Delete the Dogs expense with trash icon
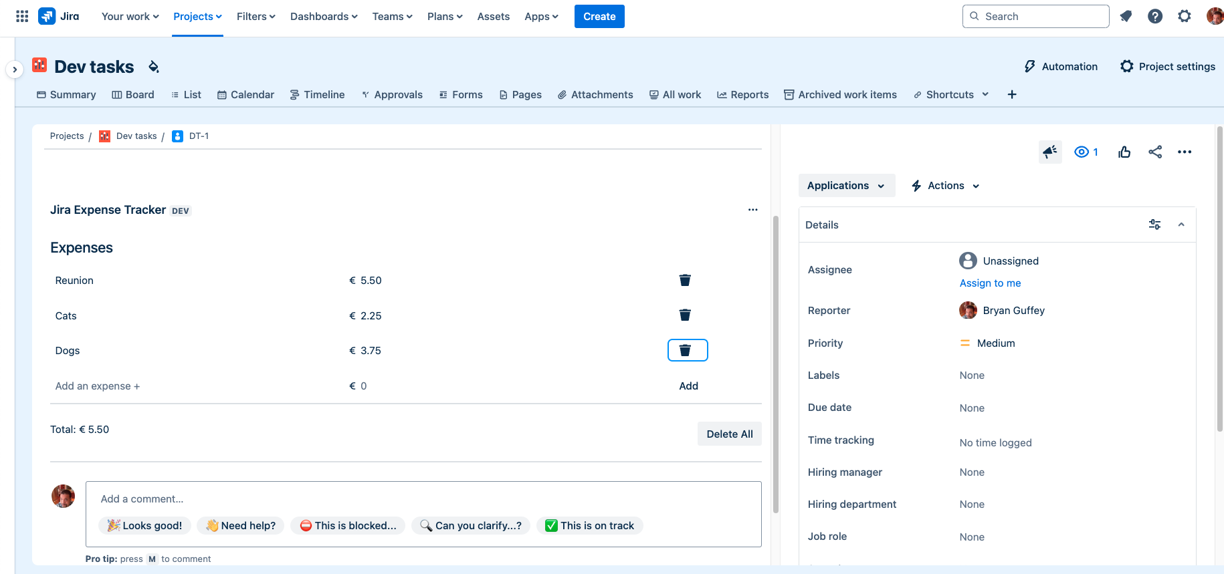 point(688,350)
